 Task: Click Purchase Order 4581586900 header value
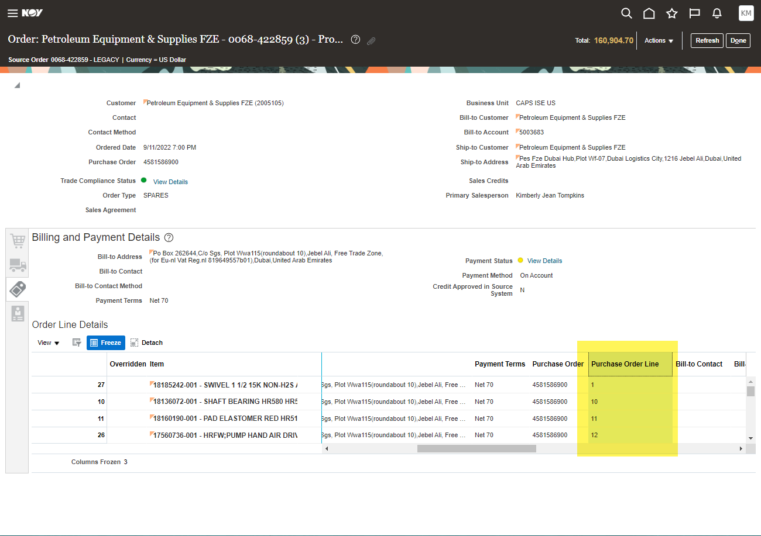(161, 162)
